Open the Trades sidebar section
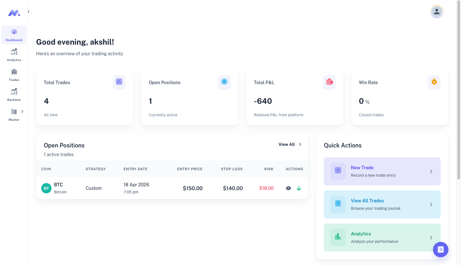Screen dimensions: 461x265 coord(14,75)
